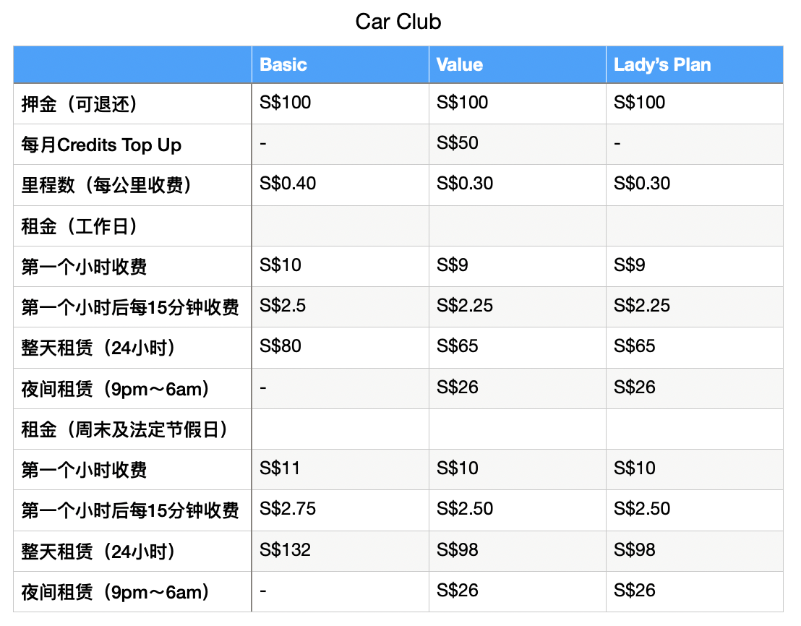The image size is (801, 626).
Task: Select the Lady's Plan column header
Action: (662, 64)
